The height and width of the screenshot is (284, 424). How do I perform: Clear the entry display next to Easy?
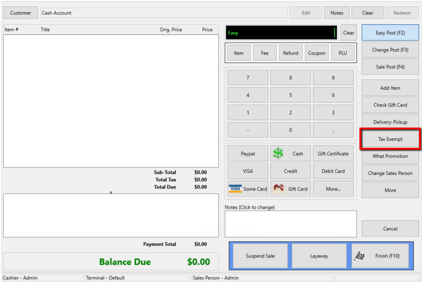[x=349, y=32]
